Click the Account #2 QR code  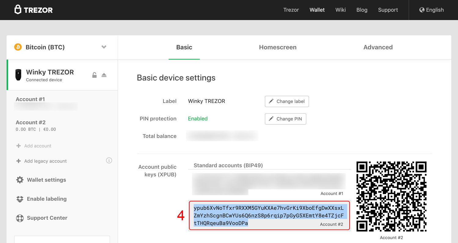[391, 197]
